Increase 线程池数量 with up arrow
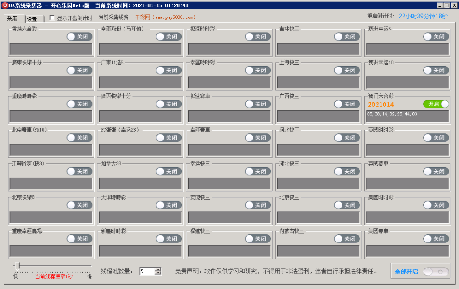Image resolution: width=459 pixels, height=289 pixels. (158, 269)
